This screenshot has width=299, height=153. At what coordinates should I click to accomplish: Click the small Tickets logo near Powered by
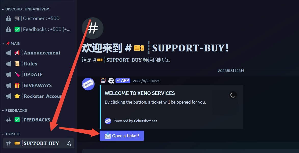point(108,121)
